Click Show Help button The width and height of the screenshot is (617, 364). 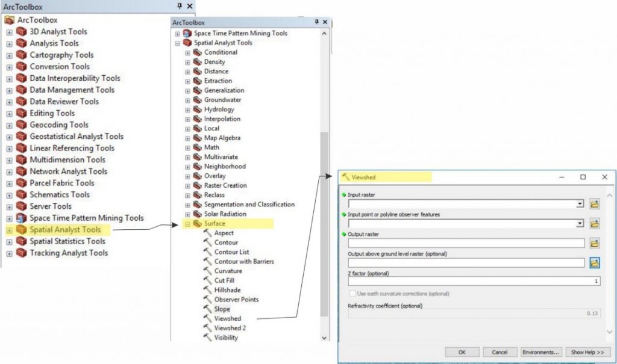588,352
